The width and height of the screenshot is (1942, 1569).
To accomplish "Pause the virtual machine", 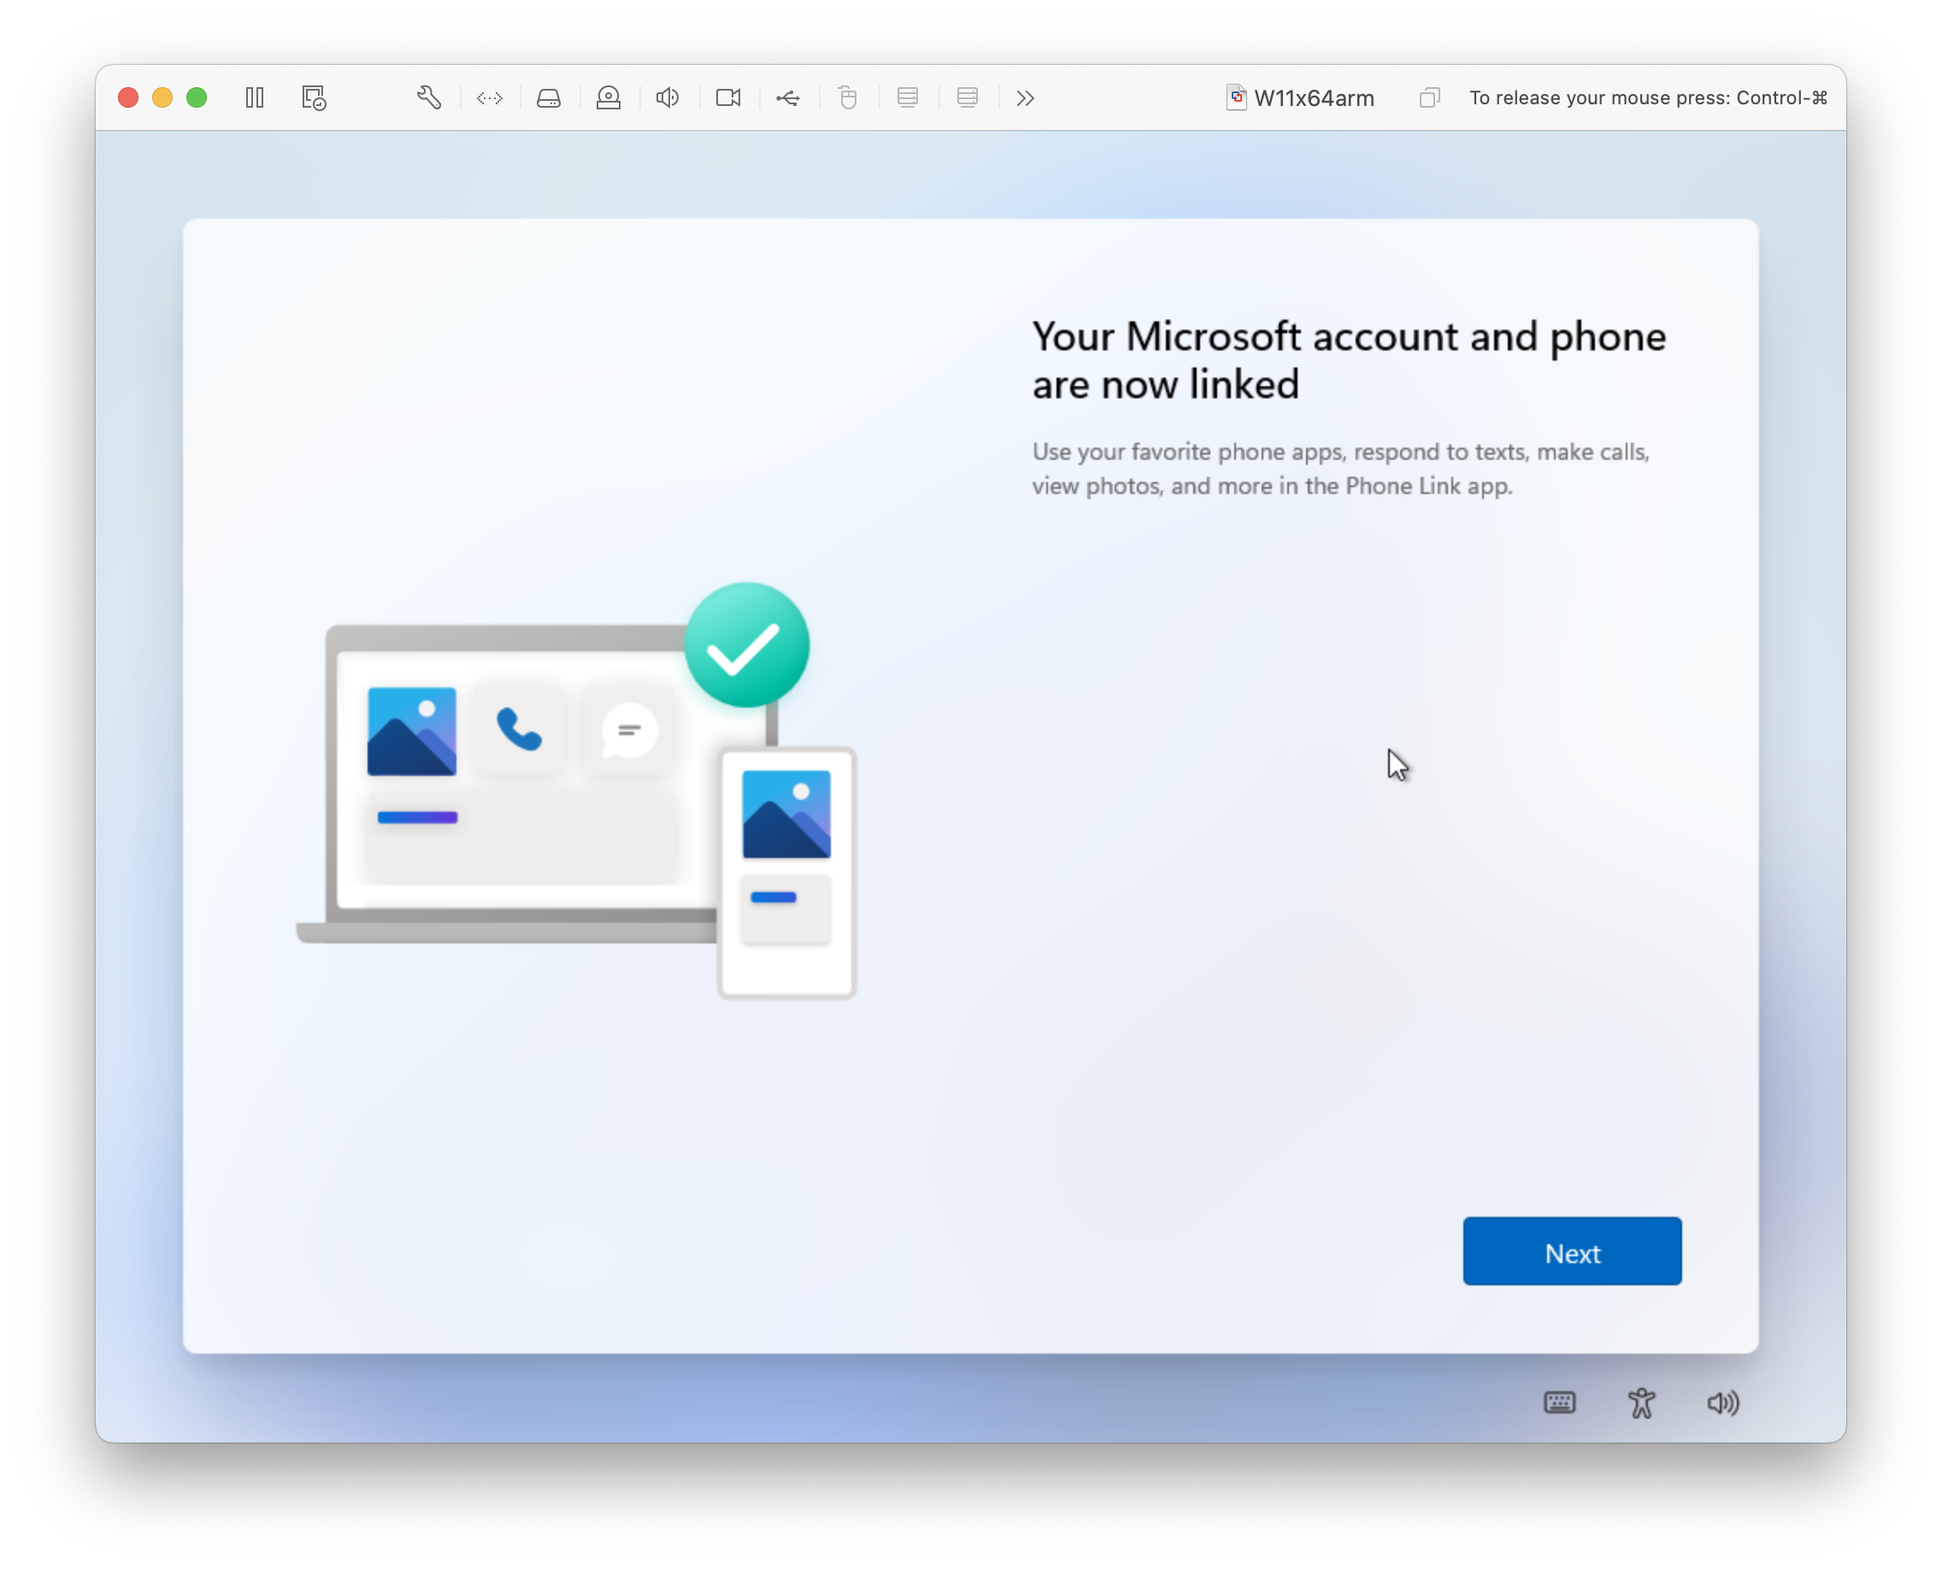I will click(254, 97).
